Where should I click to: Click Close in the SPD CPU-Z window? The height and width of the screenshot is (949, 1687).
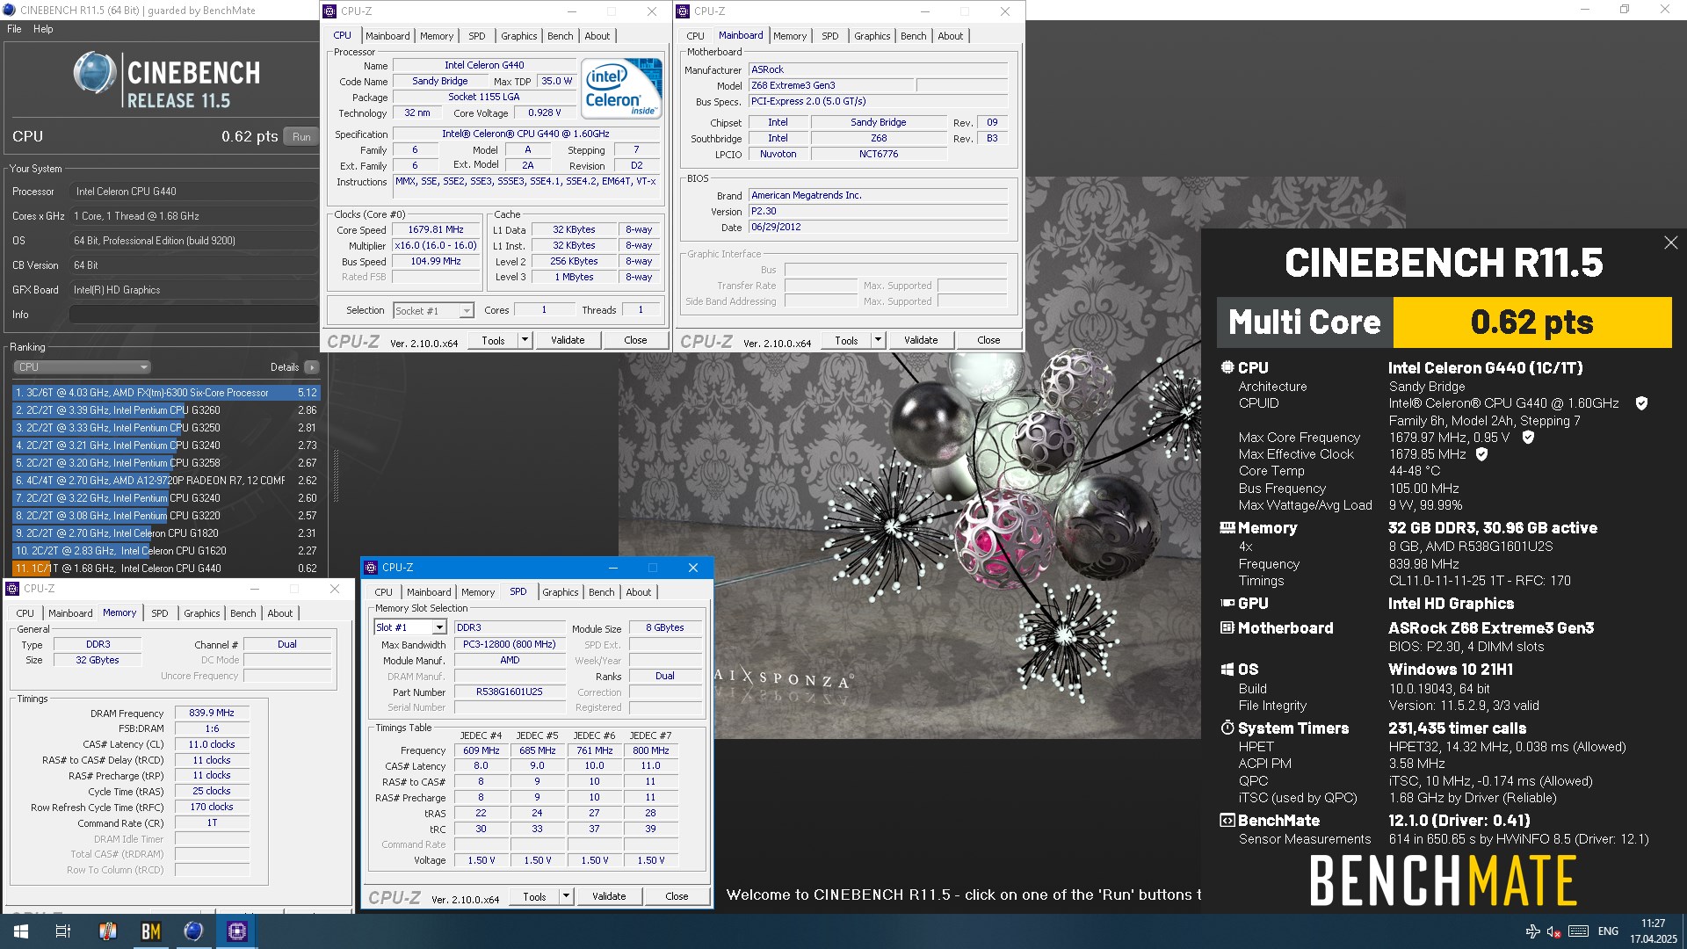[x=677, y=896]
